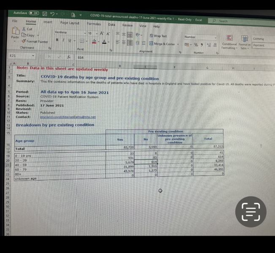The width and height of the screenshot is (275, 253).
Task: Click Increase Font Size icon
Action: coord(102,33)
